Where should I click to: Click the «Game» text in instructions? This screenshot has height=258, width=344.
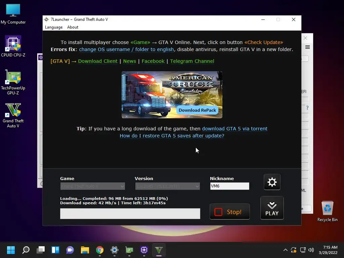(x=140, y=42)
